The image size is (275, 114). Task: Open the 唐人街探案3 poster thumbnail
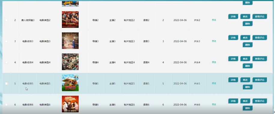pyautogui.click(x=70, y=19)
